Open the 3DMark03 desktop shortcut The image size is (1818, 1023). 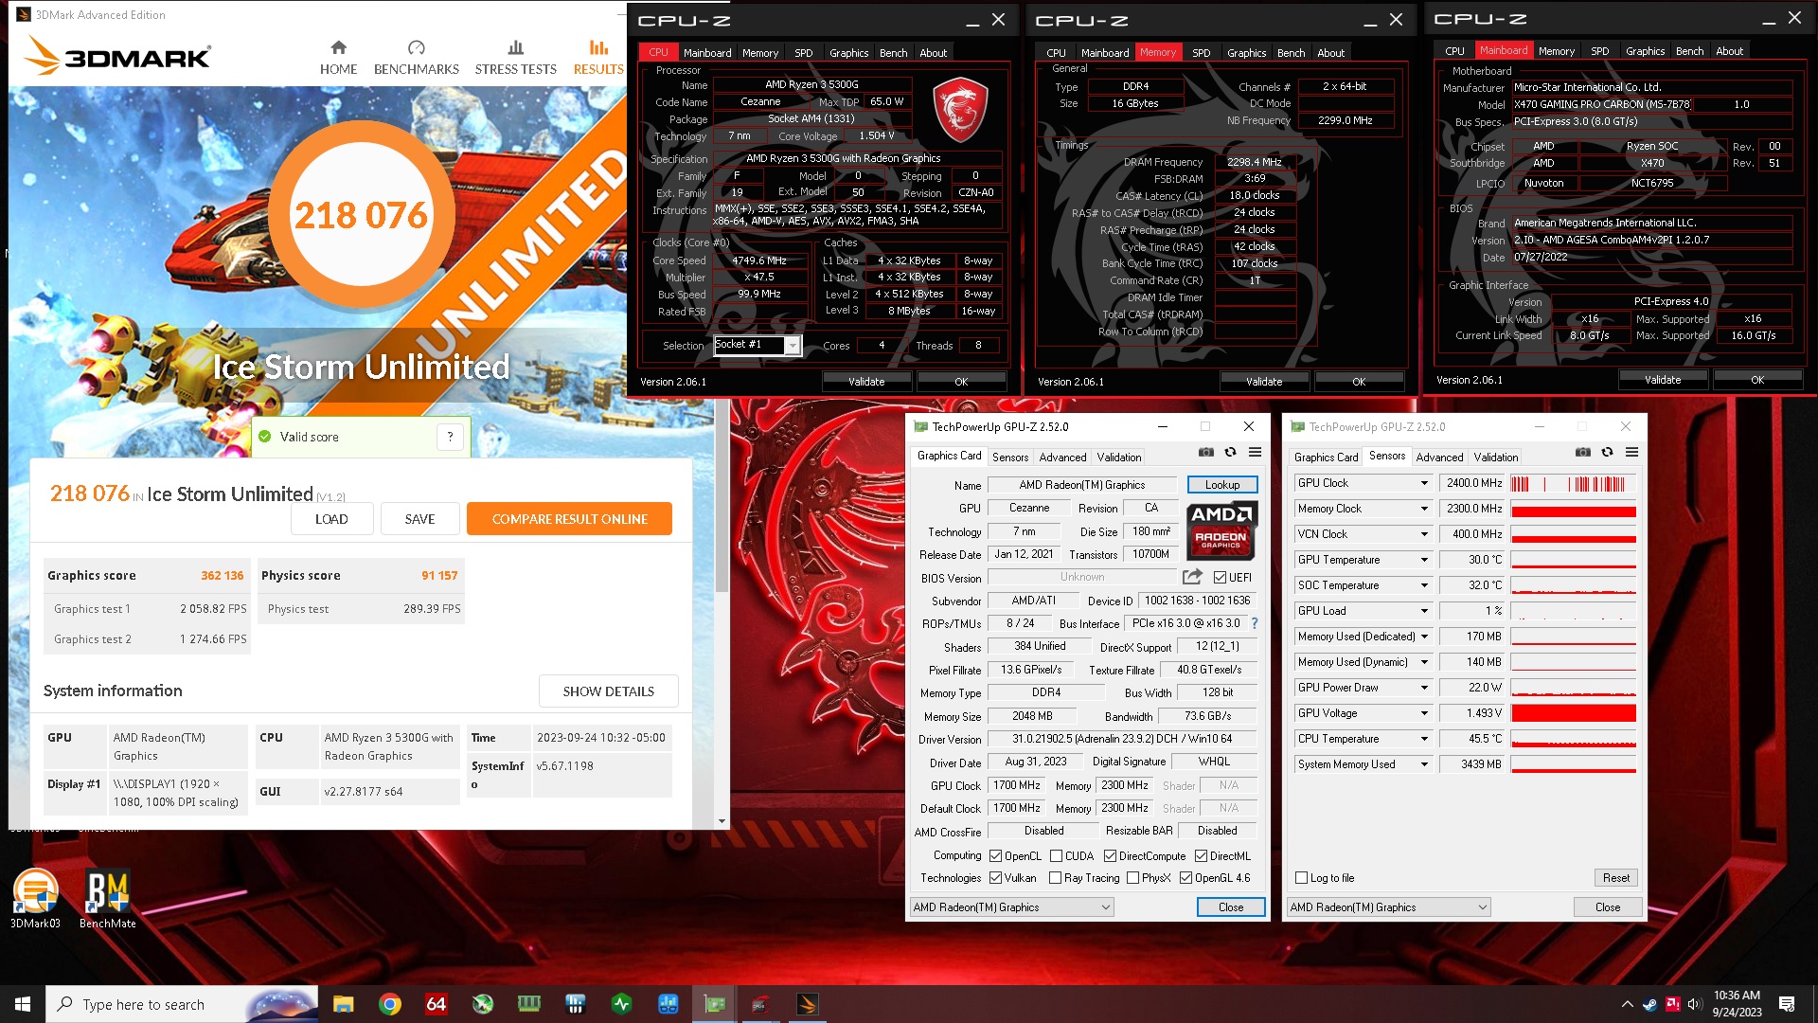(x=35, y=898)
